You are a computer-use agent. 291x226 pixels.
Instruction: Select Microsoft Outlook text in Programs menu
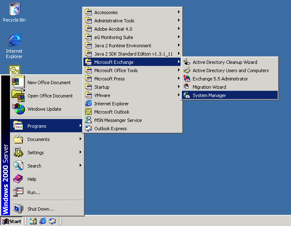pyautogui.click(x=112, y=112)
